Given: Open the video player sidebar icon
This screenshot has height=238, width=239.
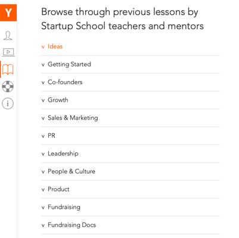Looking at the screenshot, I should pos(8,52).
